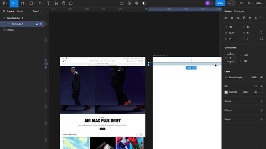Screen dimensions: 266x149
Task: Open the Figma main menu
Action: click(4, 3)
